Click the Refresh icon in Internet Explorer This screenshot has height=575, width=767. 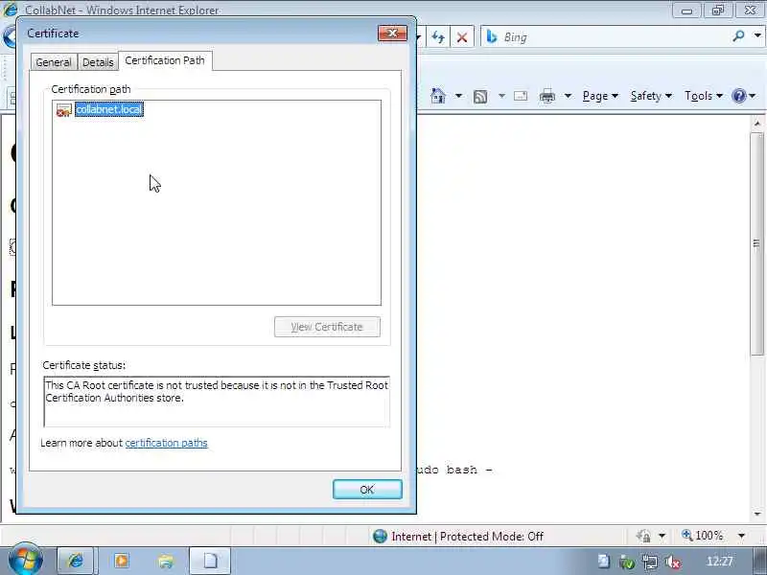tap(438, 37)
